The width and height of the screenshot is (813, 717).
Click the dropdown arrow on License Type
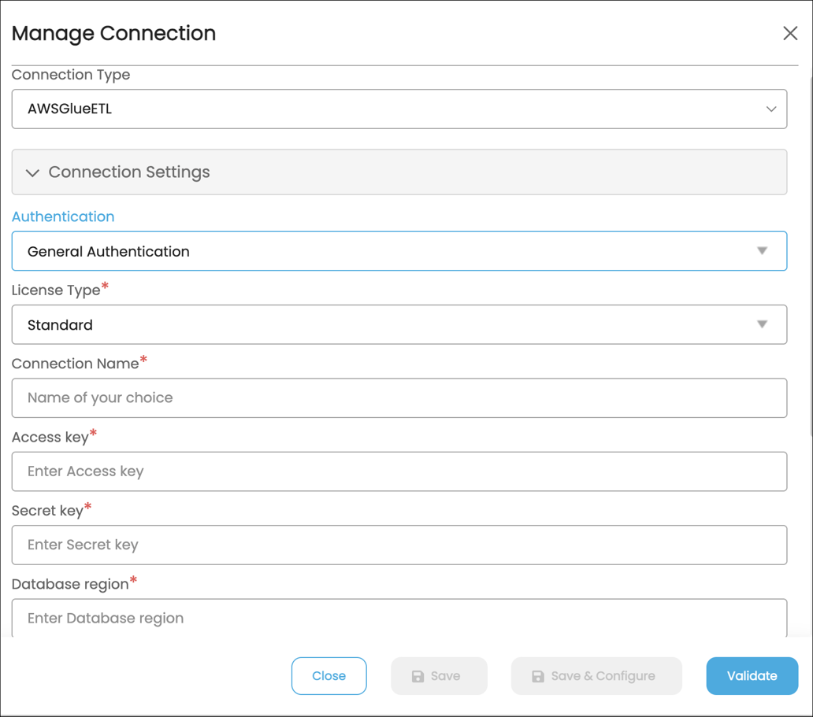click(762, 324)
